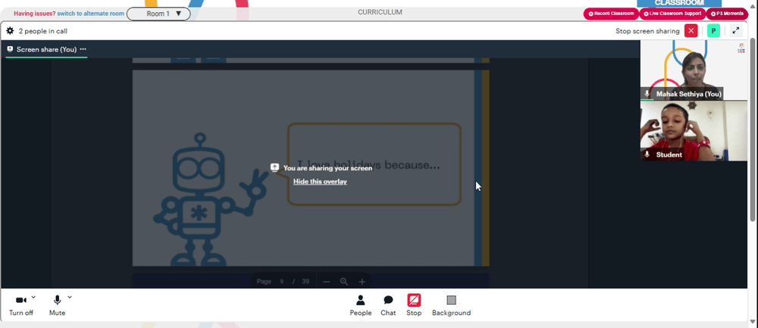758x328 pixels.
Task: Open the Room 1 dropdown
Action: [158, 14]
